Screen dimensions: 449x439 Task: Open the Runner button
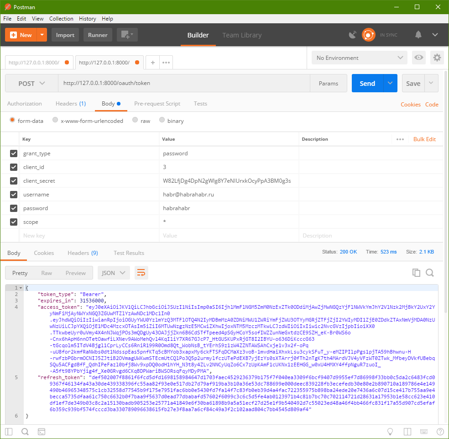pos(98,35)
